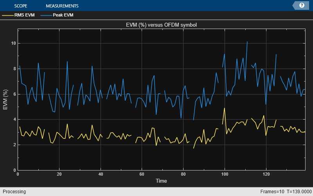The height and width of the screenshot is (196, 313).
Task: Open the SCOPE tab
Action: [x=20, y=6]
